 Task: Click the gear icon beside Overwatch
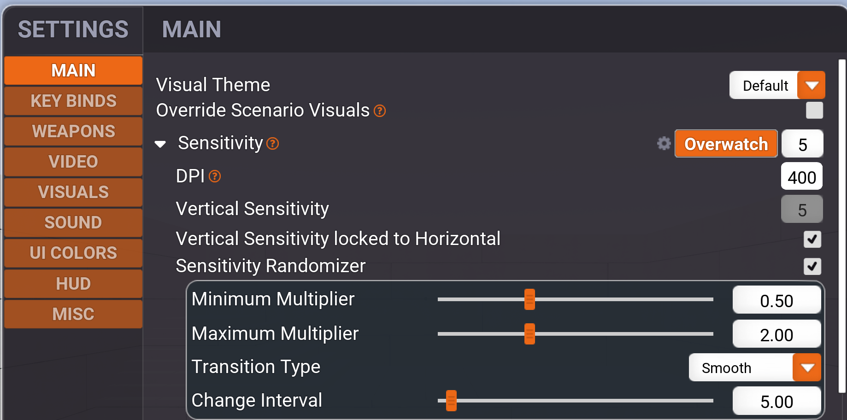[x=664, y=144]
